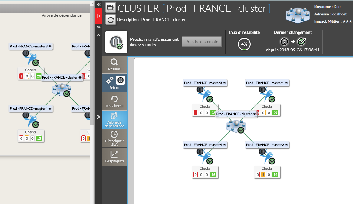Expand panel with double right chevron
Viewport: 353px width, 204px height.
(98, 27)
